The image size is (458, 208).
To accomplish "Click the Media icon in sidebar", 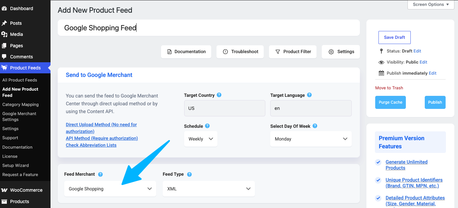I will tap(4, 34).
